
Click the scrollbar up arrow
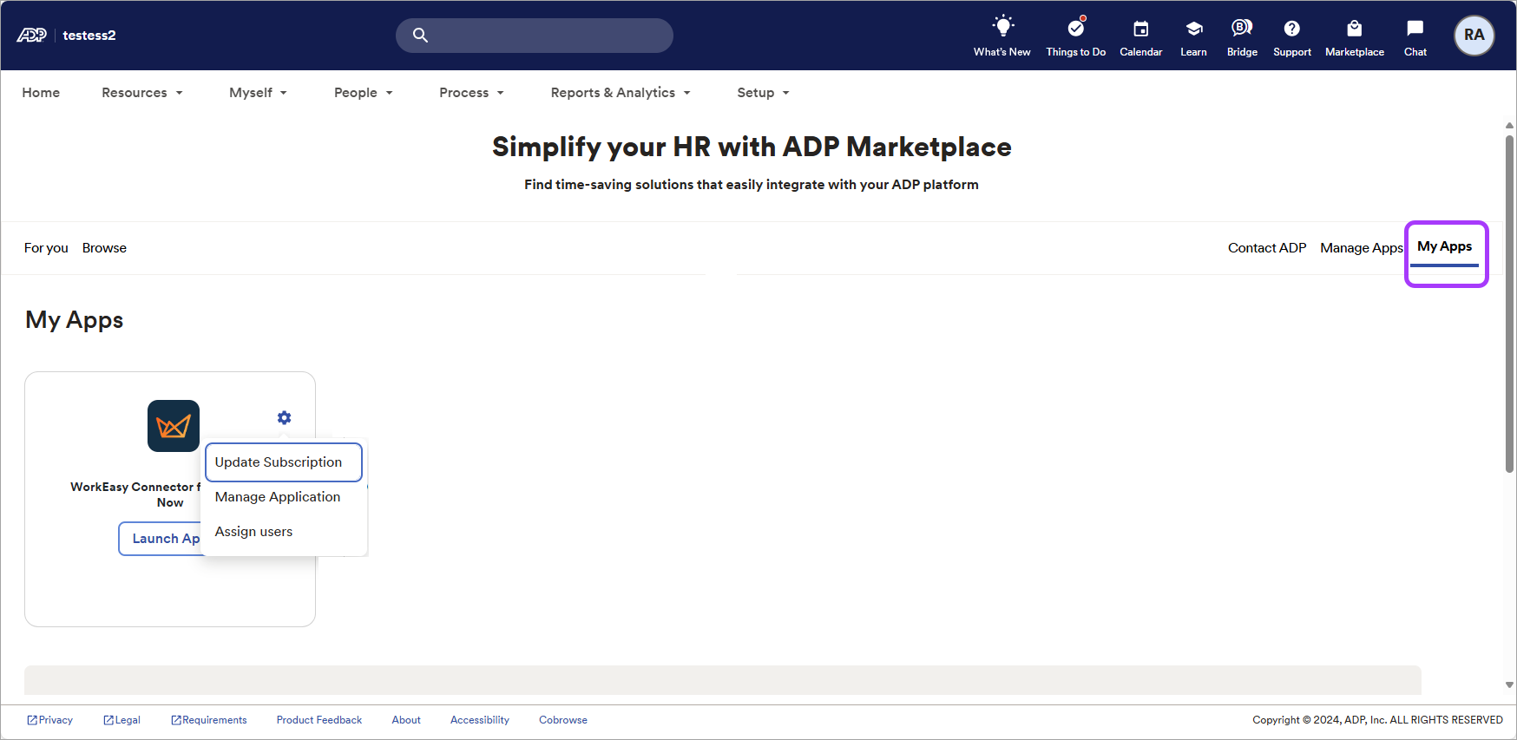tap(1509, 126)
